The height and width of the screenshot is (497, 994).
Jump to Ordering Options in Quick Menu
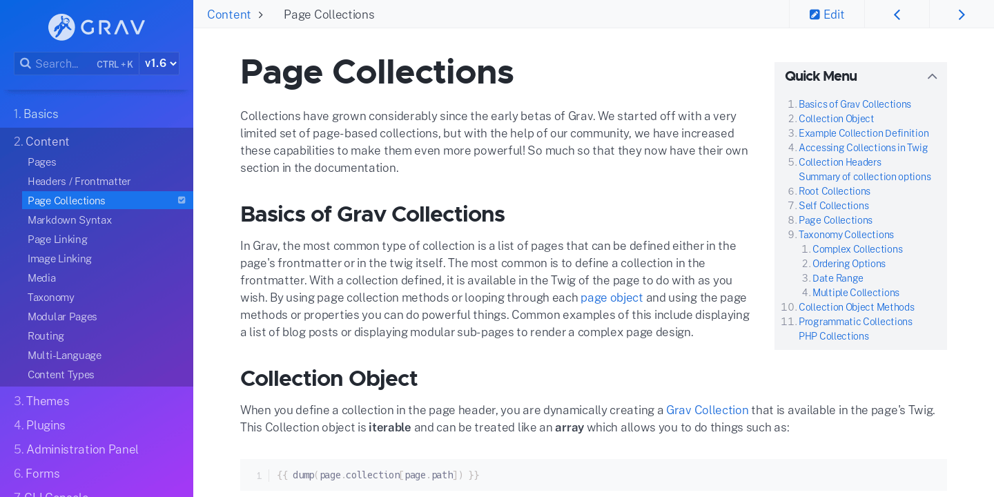tap(848, 264)
